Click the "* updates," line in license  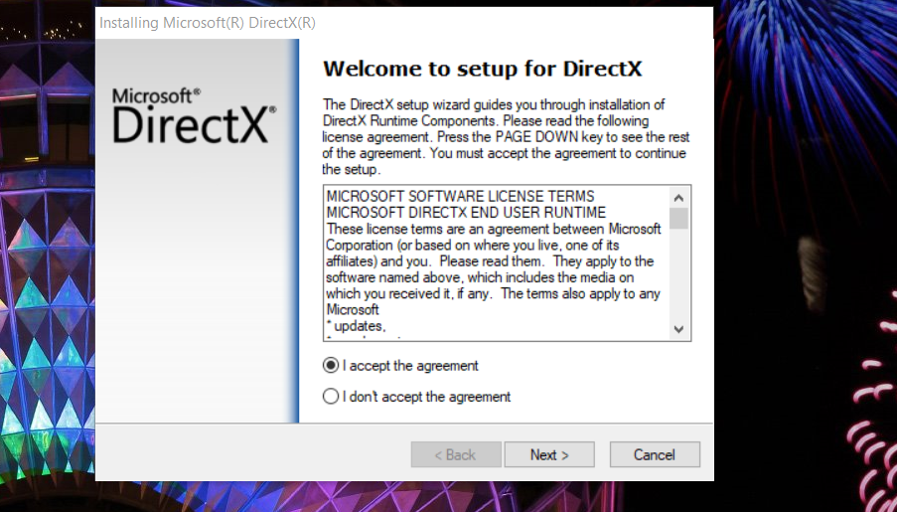pyautogui.click(x=356, y=326)
